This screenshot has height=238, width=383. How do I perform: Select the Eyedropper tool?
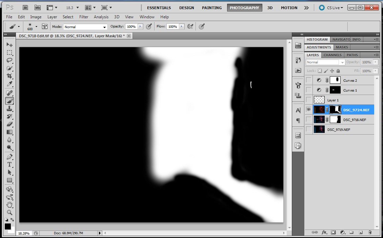coord(9,84)
